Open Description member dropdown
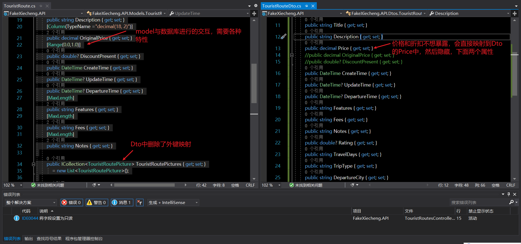 coord(469,13)
